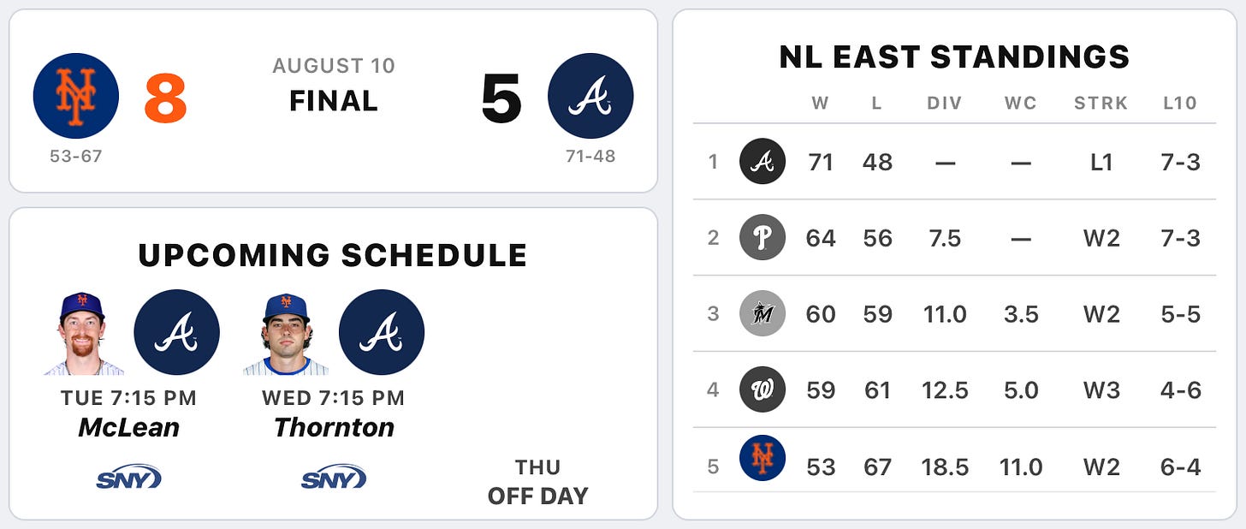Click the Mets logo beside score 8
Image resolution: width=1246 pixels, height=529 pixels.
[76, 96]
